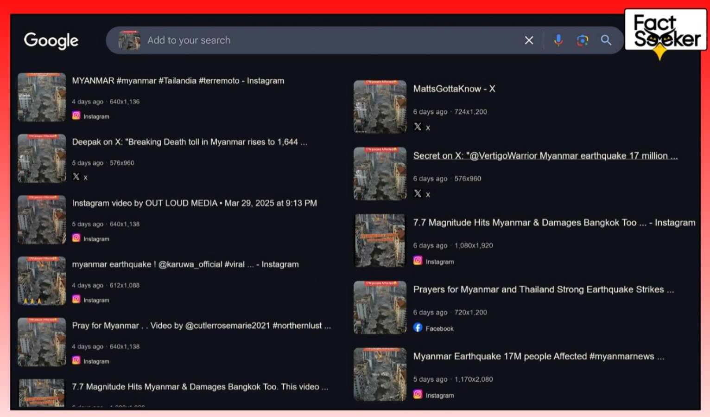Open '7.7 Magnitude ... This video' result
This screenshot has height=417, width=710.
(200, 387)
